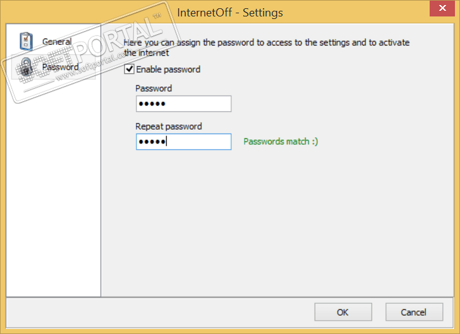Click the "InternetOff - Settings" title bar

click(230, 12)
